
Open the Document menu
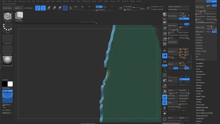click(x=22, y=1)
